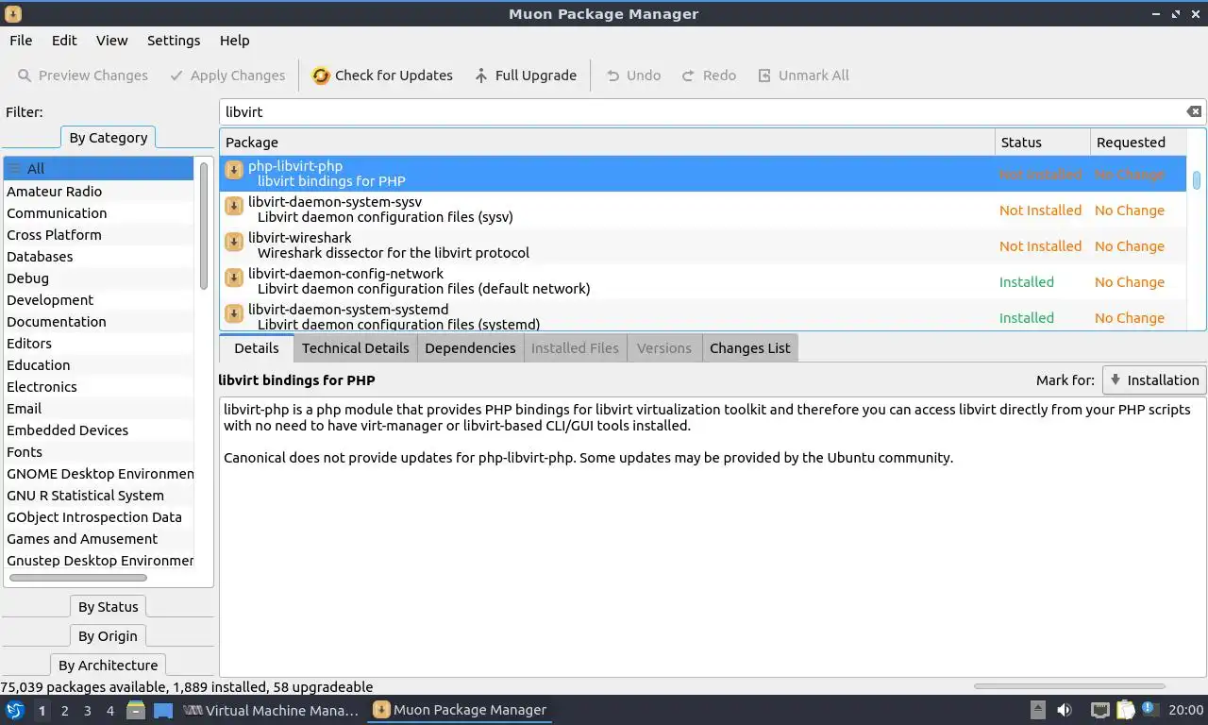
Task: Switch to the Dependencies tab
Action: [470, 347]
